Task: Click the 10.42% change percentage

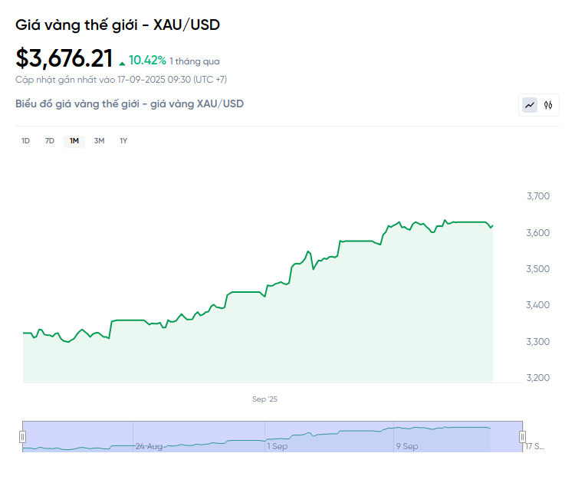Action: coord(147,60)
